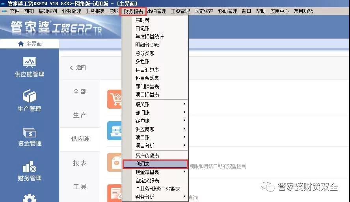Open the 生产管理 box icon
The width and height of the screenshot is (350, 202).
point(30,97)
